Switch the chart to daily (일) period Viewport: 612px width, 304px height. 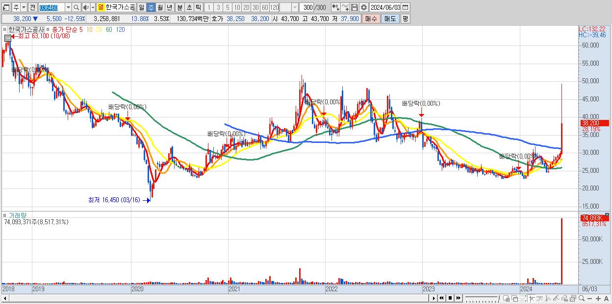pos(141,7)
